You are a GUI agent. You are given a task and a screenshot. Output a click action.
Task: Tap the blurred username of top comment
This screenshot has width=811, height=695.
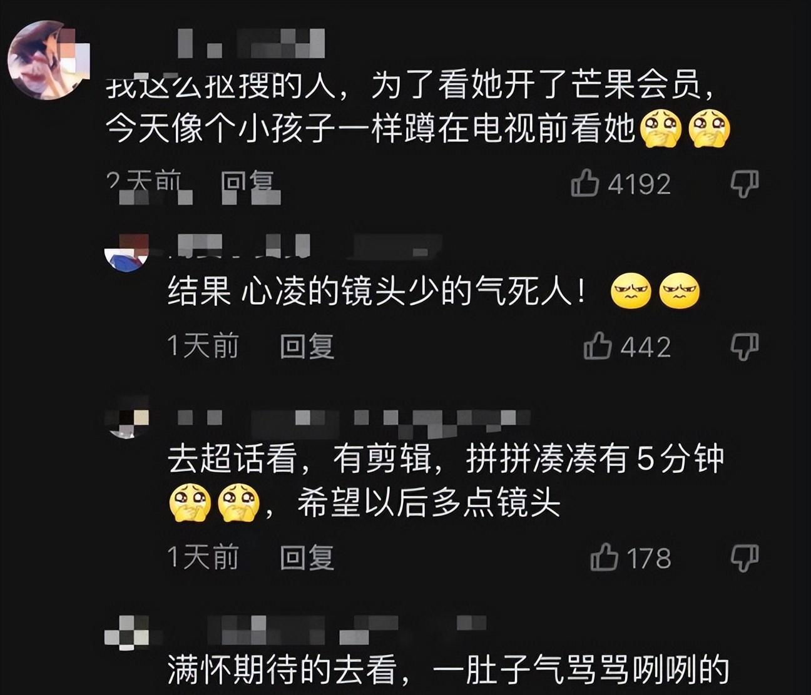(x=251, y=43)
